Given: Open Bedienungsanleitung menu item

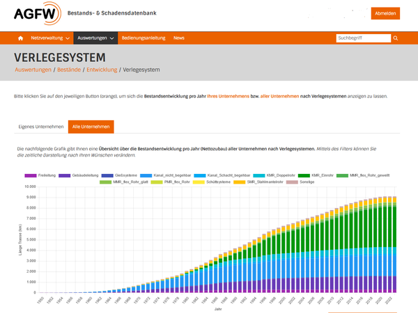Looking at the screenshot, I should [x=144, y=38].
